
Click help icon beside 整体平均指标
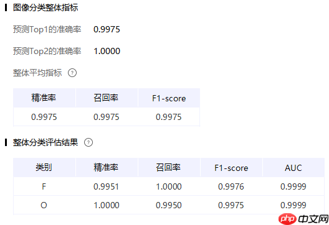coord(72,73)
